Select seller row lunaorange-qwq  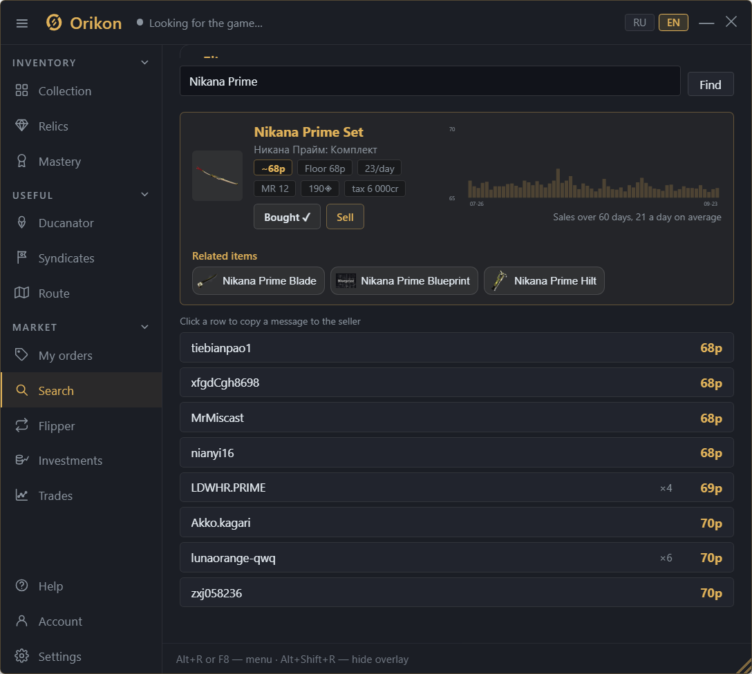(457, 557)
